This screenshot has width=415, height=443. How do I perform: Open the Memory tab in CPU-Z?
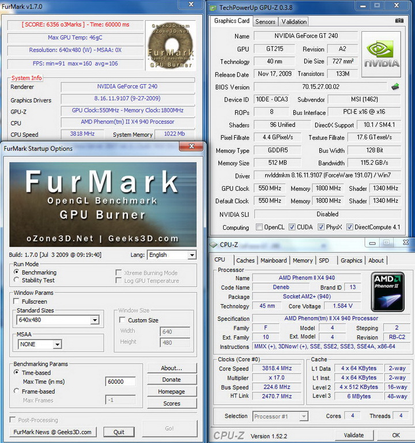tap(303, 260)
